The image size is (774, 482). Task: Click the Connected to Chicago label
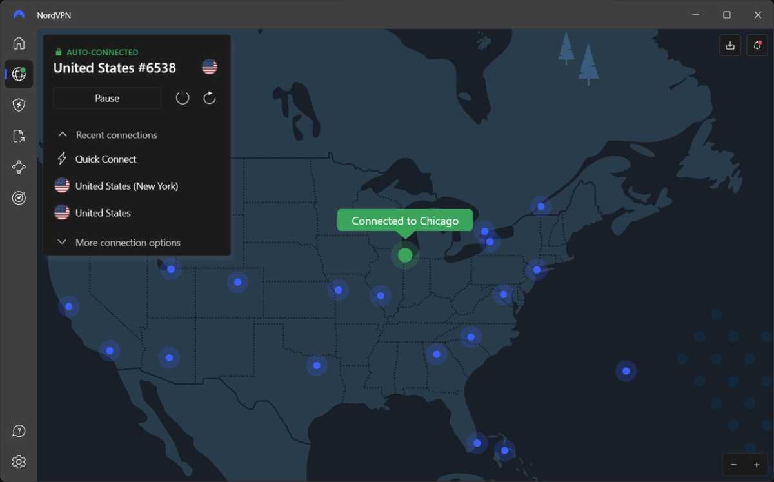[405, 221]
